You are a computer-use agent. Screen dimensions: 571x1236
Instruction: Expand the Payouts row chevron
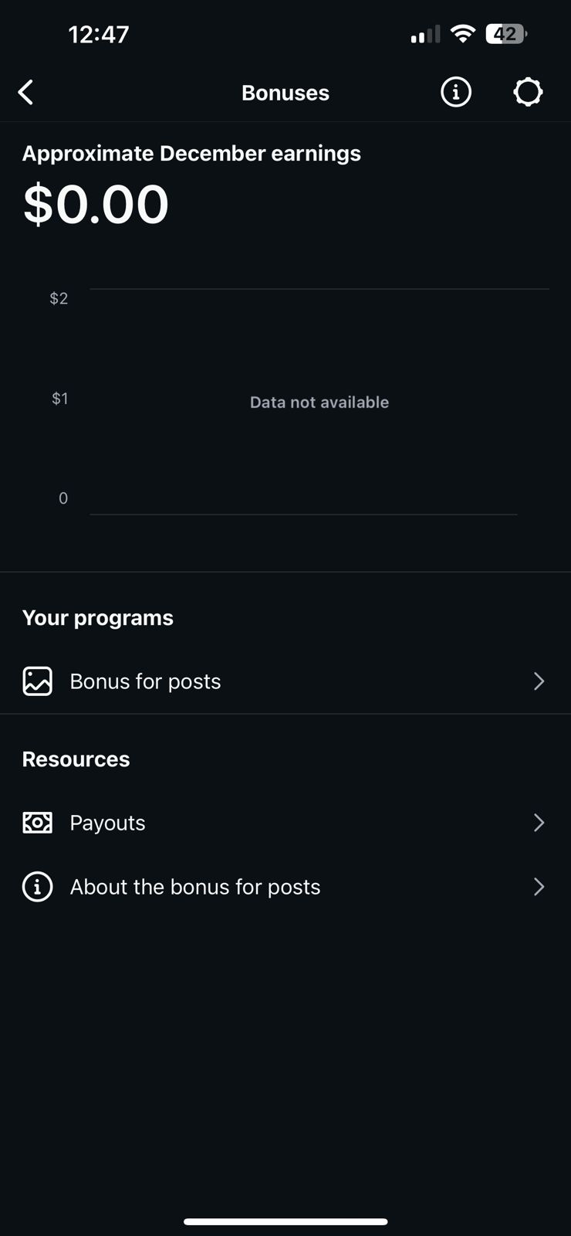(539, 823)
